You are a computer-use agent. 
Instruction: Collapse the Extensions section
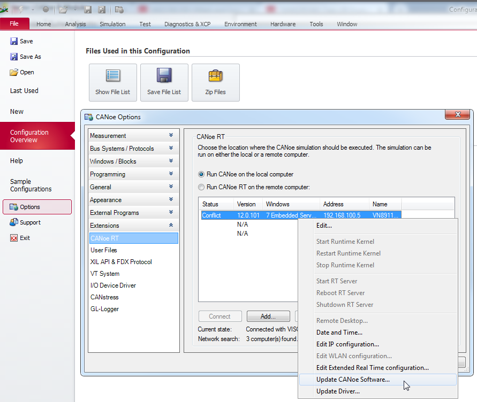[171, 226]
